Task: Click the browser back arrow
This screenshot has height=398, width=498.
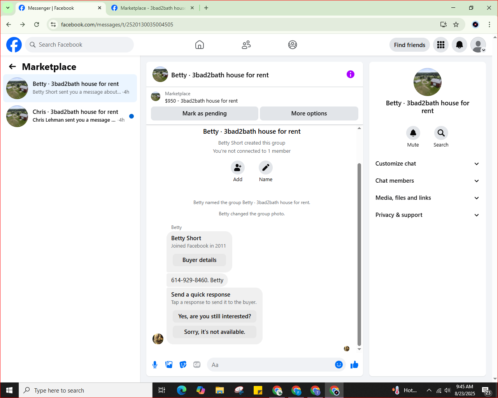Action: click(9, 24)
